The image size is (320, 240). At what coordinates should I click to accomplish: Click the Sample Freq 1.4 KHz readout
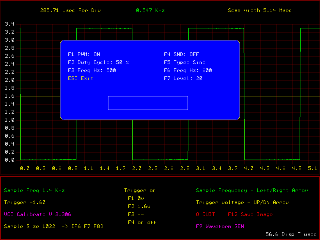coord(34,190)
